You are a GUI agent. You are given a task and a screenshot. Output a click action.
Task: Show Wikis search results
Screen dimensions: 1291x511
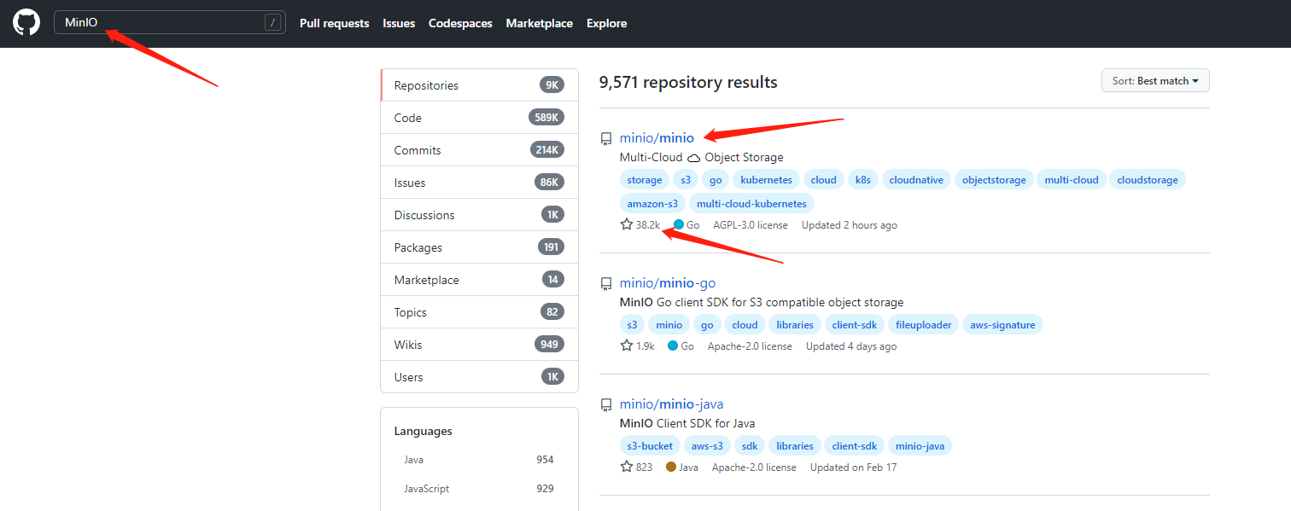point(479,345)
